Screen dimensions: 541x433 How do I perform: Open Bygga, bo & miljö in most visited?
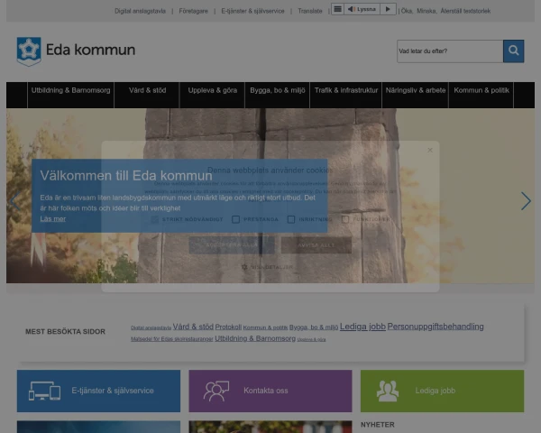pyautogui.click(x=314, y=327)
